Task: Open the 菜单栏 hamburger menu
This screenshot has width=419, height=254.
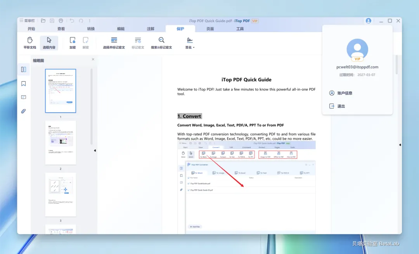Action: (27, 21)
